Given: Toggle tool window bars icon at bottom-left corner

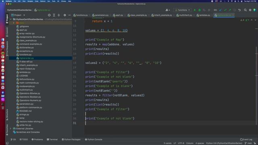Looking at the screenshot, I should pyautogui.click(x=7, y=143).
